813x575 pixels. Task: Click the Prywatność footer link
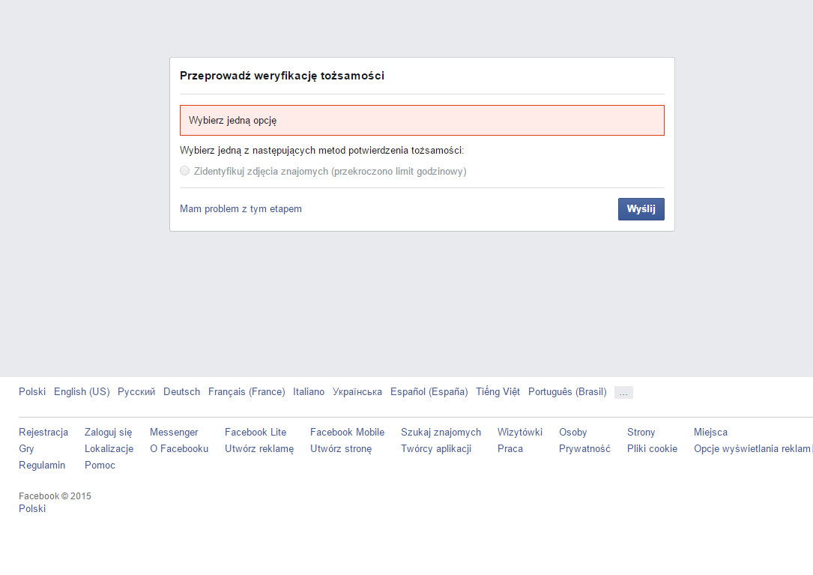(584, 449)
